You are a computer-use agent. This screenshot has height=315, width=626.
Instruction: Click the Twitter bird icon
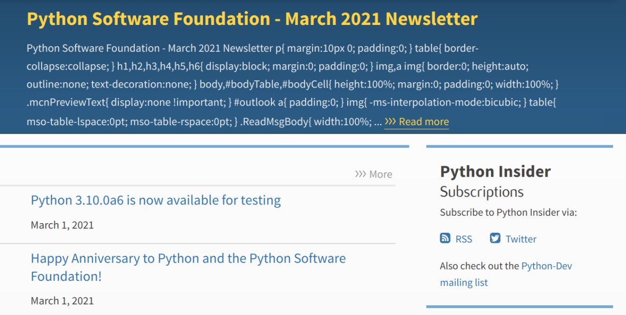coord(495,238)
